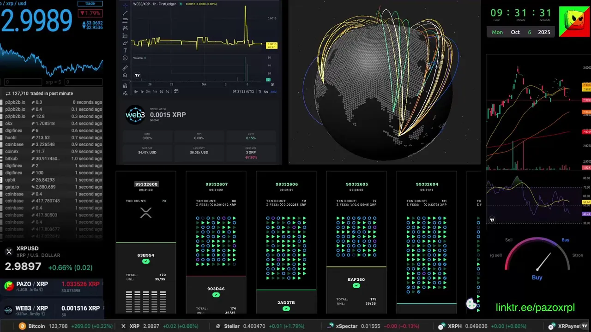
Task: Click the upbit 26.84293 trade row
Action: coord(52,180)
